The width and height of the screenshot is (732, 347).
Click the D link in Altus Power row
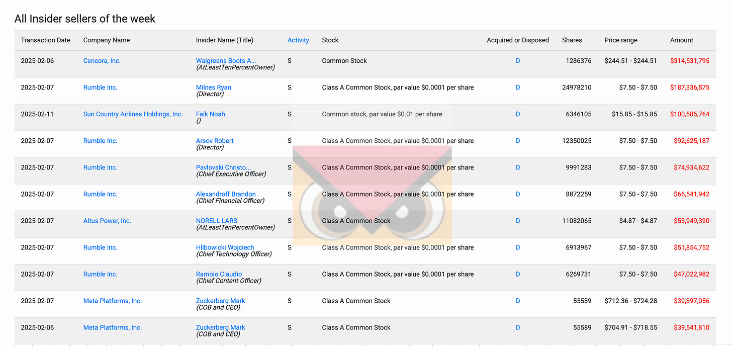tap(518, 221)
